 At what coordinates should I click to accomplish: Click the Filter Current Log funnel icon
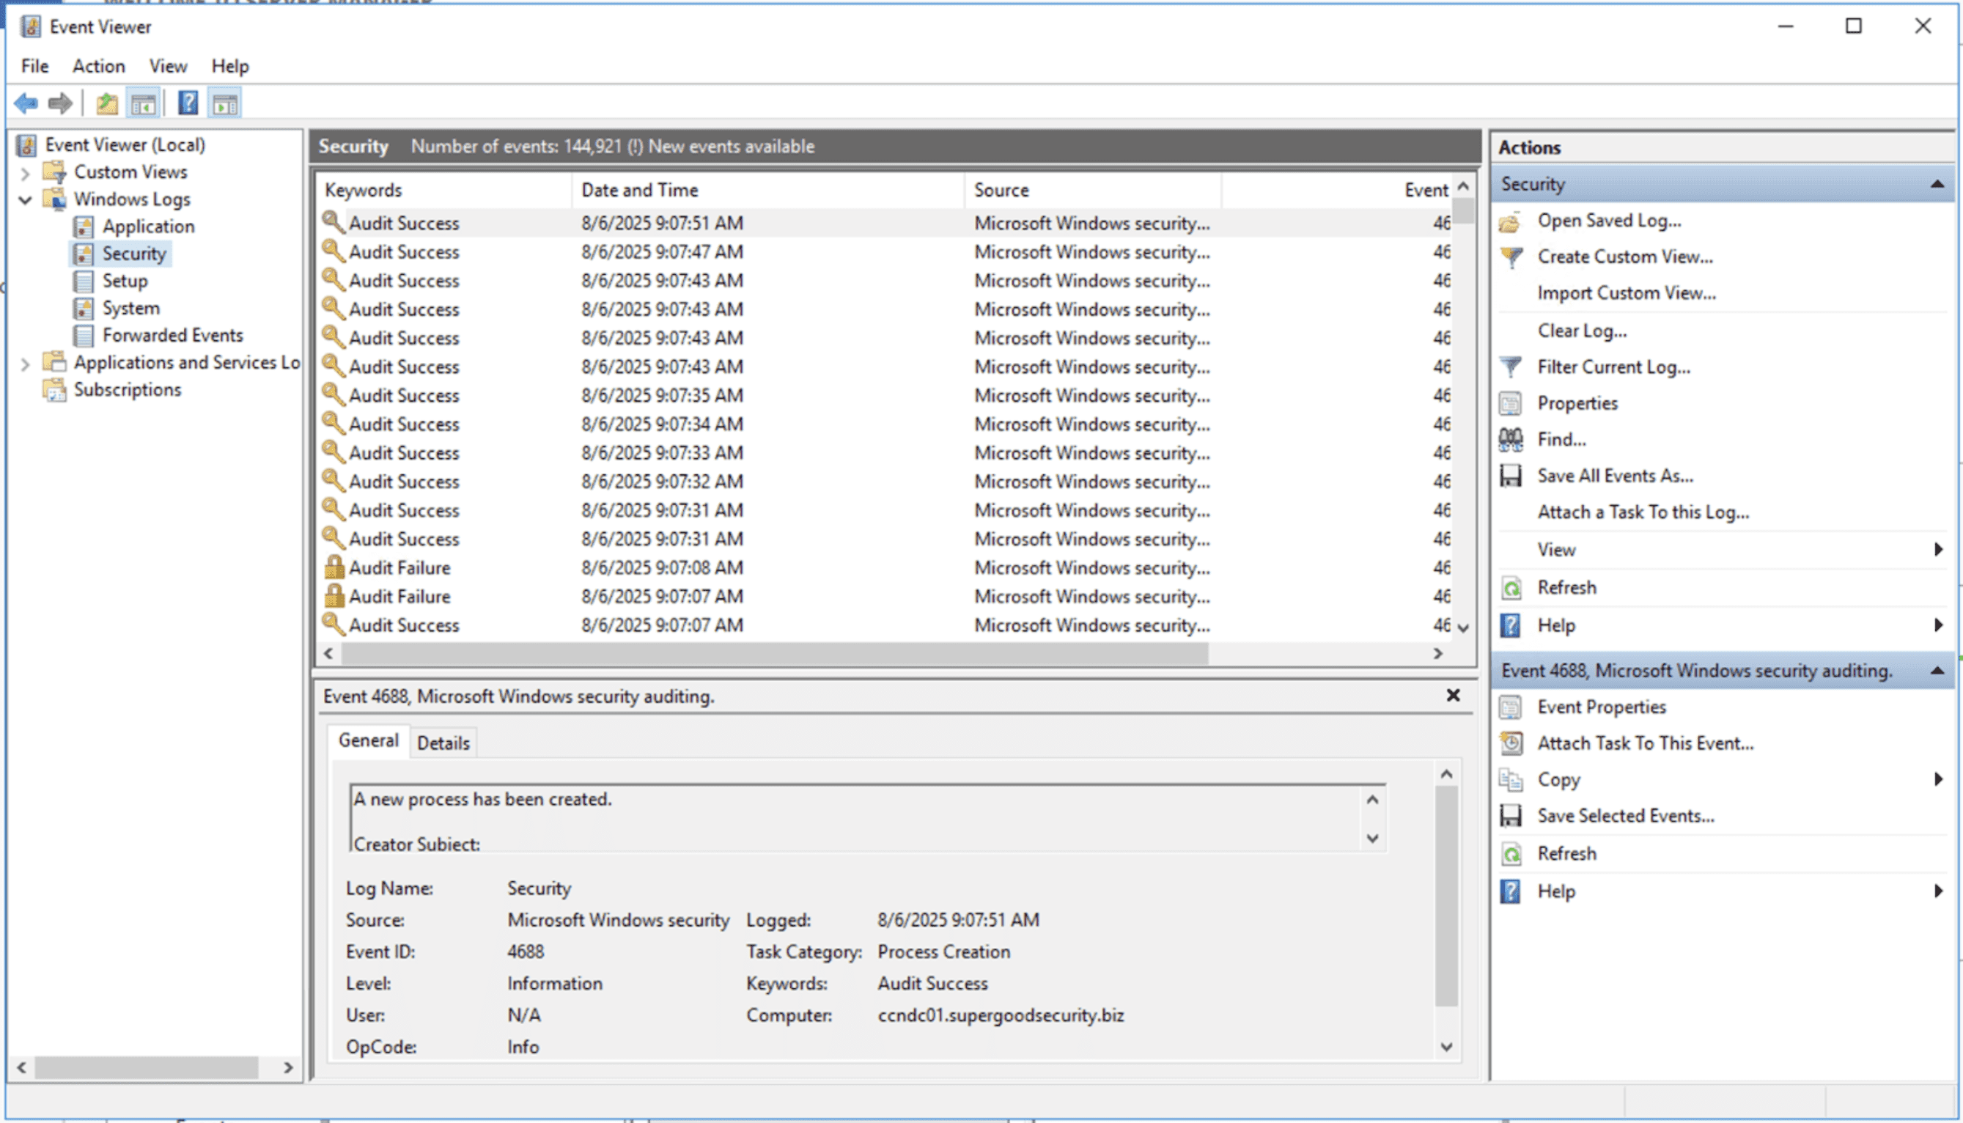coord(1511,367)
